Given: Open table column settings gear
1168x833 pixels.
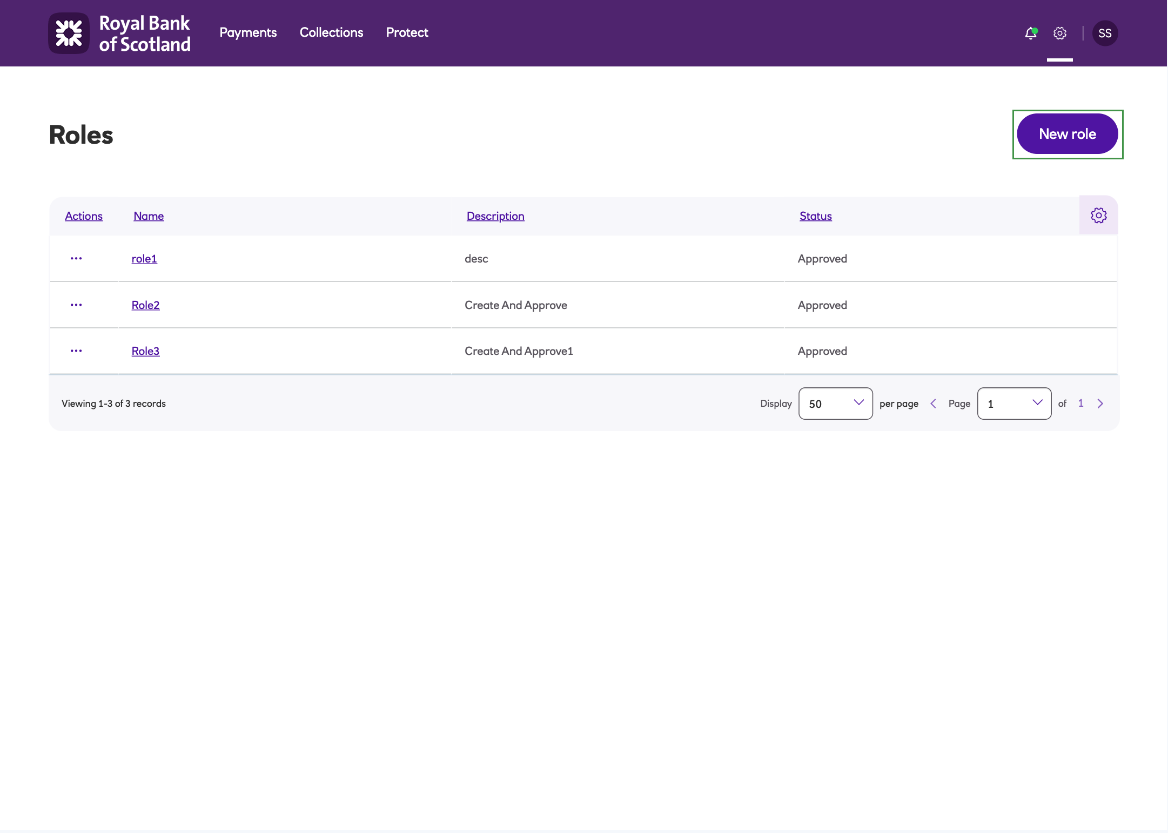Looking at the screenshot, I should point(1098,216).
